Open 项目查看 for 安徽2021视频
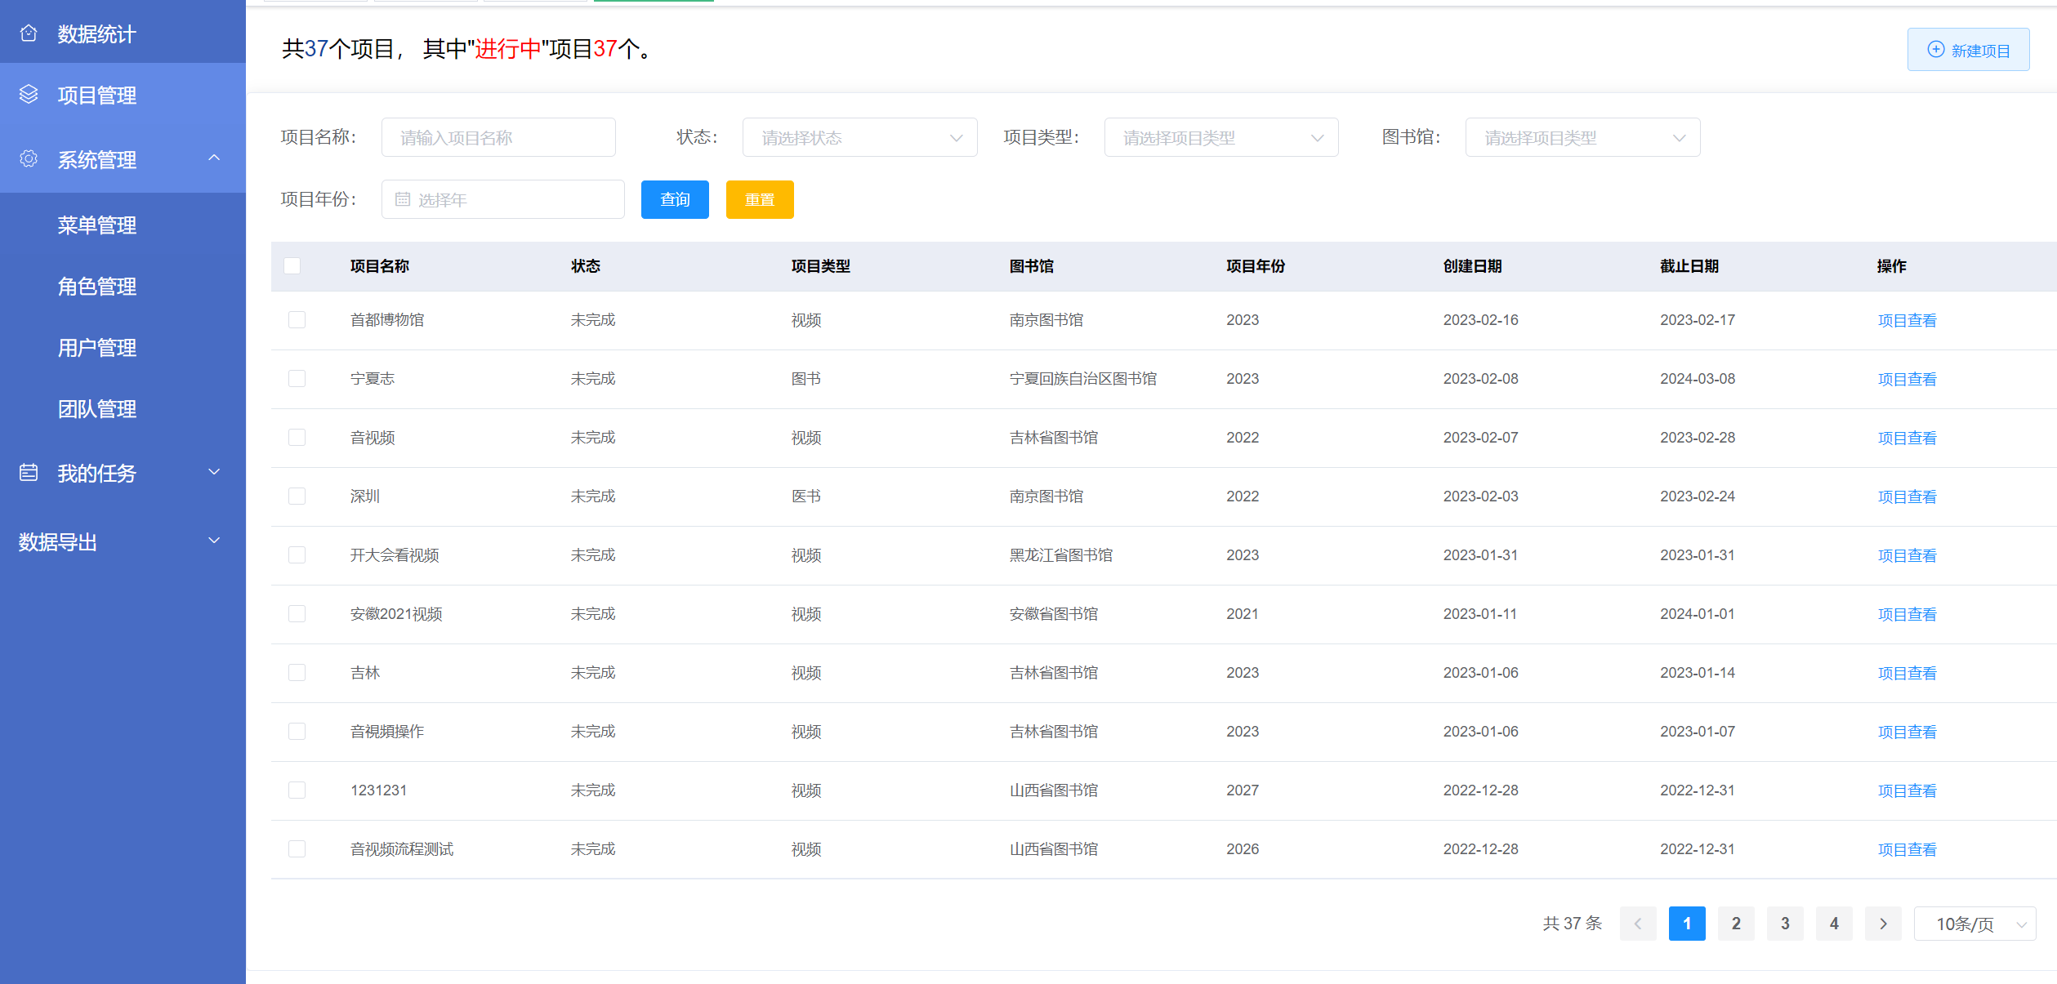 pyautogui.click(x=1907, y=614)
